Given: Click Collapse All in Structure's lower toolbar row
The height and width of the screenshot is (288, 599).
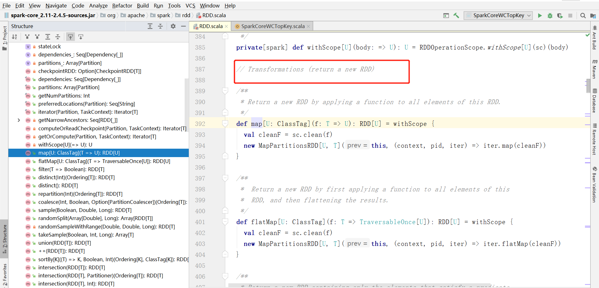Looking at the screenshot, I should (58, 37).
